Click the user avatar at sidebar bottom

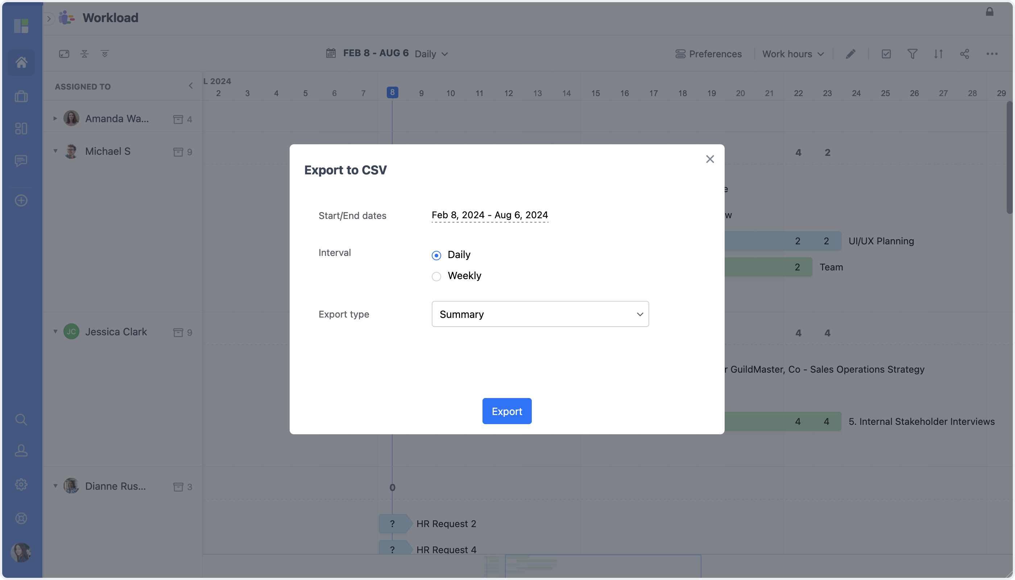[21, 552]
